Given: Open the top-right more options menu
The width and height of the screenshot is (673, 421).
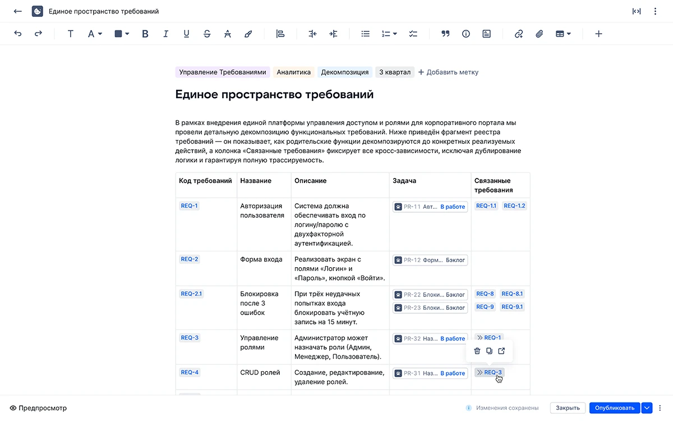Looking at the screenshot, I should [x=655, y=11].
